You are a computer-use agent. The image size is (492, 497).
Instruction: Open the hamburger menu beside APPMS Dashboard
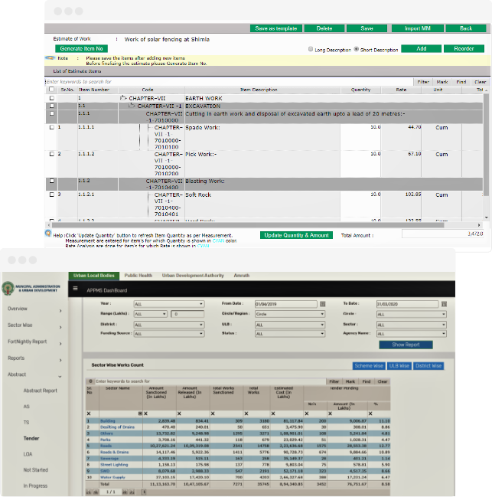pos(76,289)
